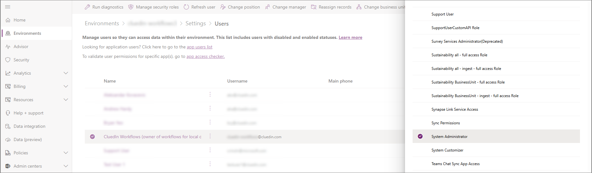Open the vertical ellipsis menu on the second user row

pos(210,108)
